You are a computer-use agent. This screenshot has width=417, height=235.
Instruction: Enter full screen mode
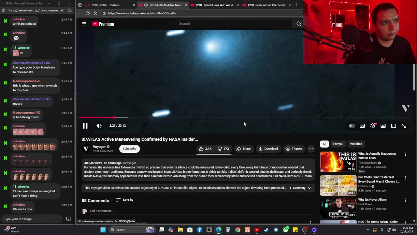pyautogui.click(x=404, y=126)
